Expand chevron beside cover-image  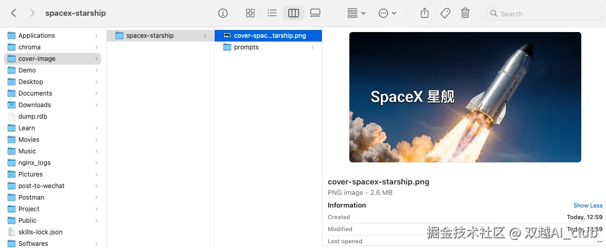(96, 59)
